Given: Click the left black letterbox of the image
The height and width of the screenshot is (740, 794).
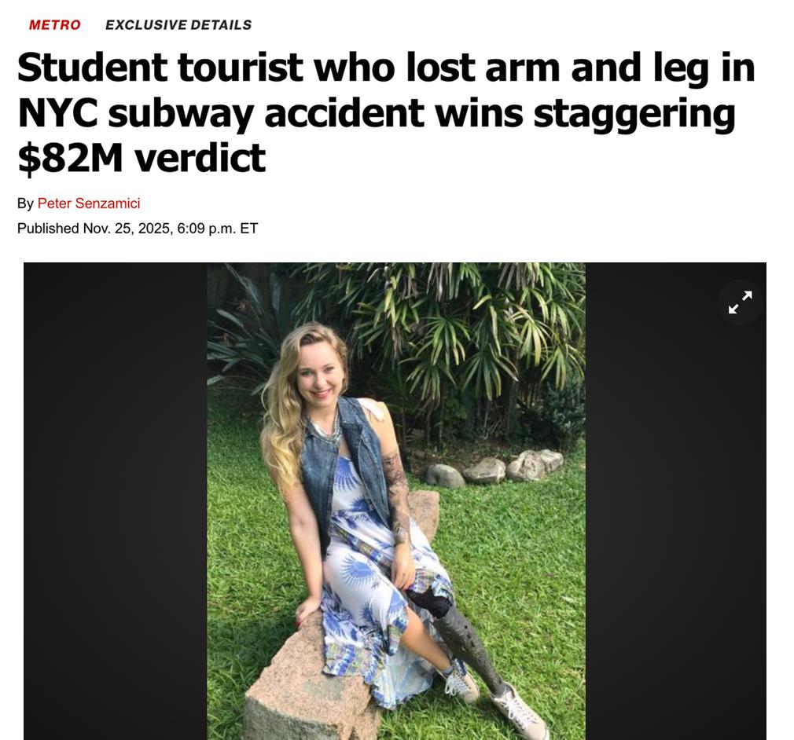Looking at the screenshot, I should (116, 501).
